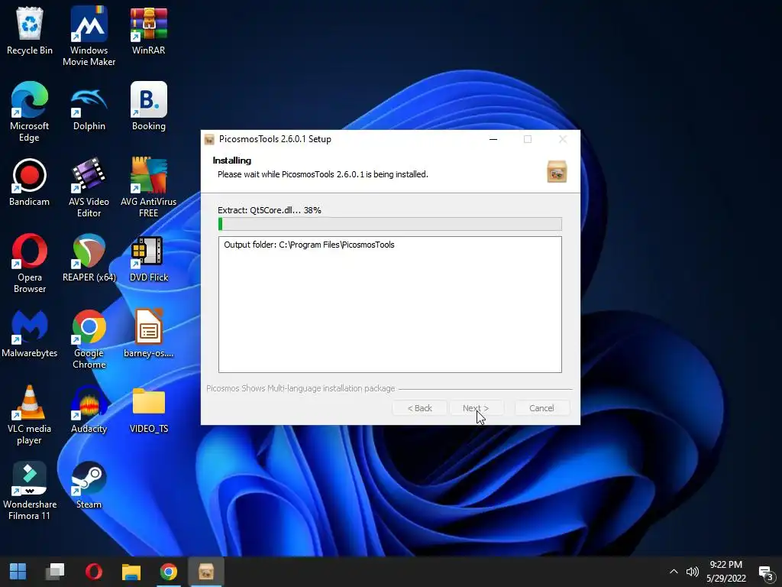The width and height of the screenshot is (782, 587).
Task: Click the installation progress bar
Action: point(390,224)
